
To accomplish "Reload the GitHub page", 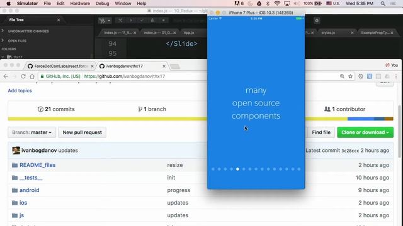I will (x=23, y=77).
